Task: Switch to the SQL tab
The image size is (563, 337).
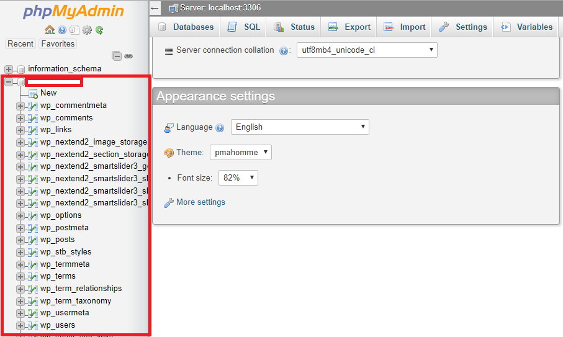Action: tap(243, 27)
